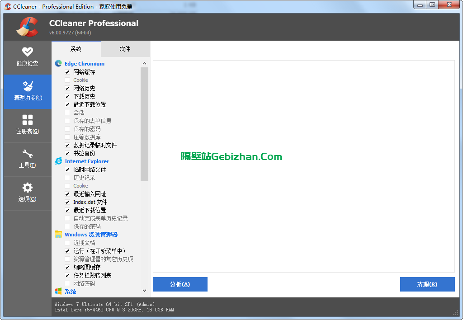
Task: Click the Windows flag 系统 icon
Action: 58,292
